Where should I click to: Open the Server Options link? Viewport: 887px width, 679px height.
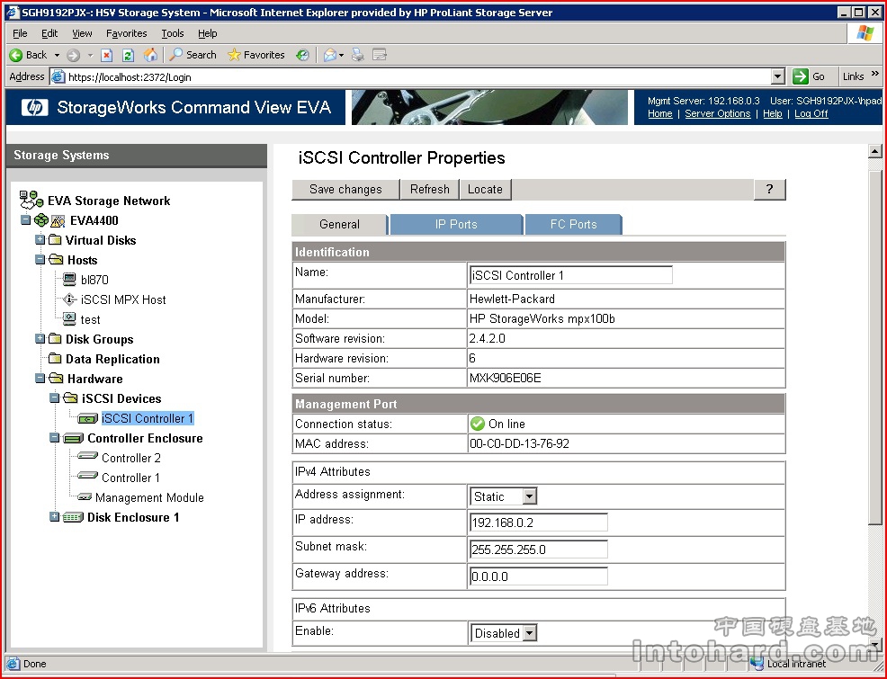coord(718,113)
